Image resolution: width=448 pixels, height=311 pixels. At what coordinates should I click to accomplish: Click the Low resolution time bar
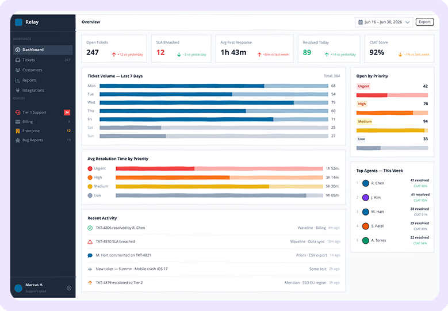coord(219,195)
